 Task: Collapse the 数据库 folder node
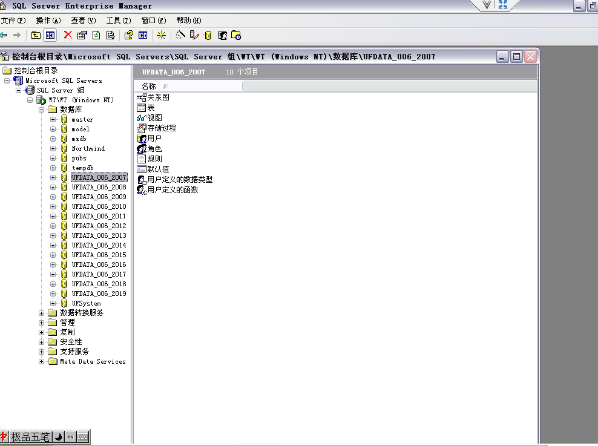click(x=42, y=110)
